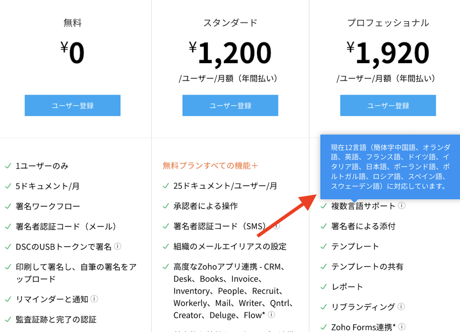Viewport: 460px width, 332px height.
Task: Click green checkmark beside 1ユーザーのみ
Action: click(8, 166)
